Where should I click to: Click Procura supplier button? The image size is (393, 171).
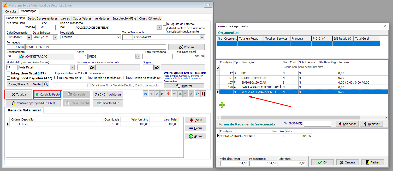pos(186,47)
